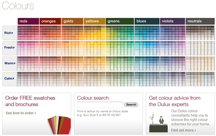Pick the Rich yellows swatch block
The width and height of the screenshot is (216, 136).
point(94,33)
